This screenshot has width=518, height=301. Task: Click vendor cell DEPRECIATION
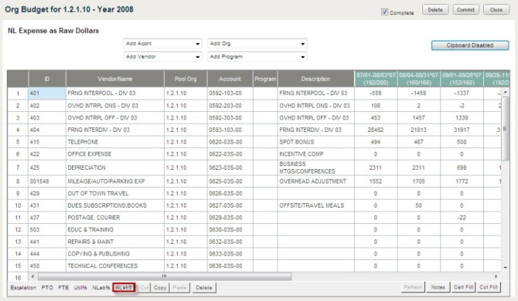pos(114,167)
